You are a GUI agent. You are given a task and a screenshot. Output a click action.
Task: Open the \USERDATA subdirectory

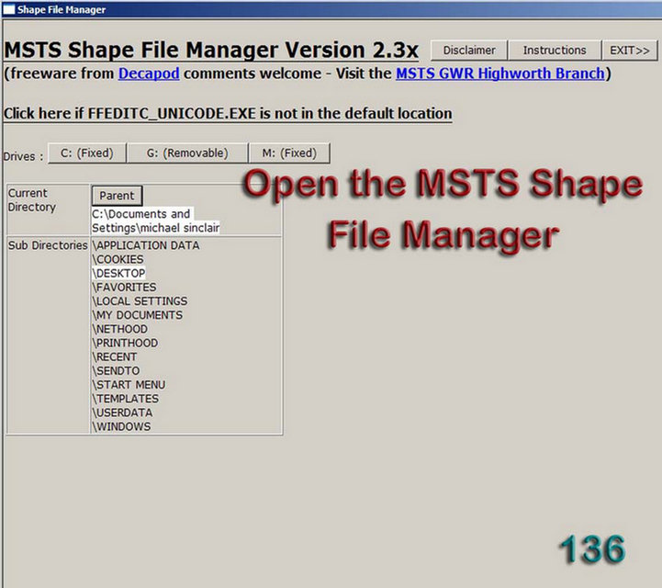tap(122, 413)
